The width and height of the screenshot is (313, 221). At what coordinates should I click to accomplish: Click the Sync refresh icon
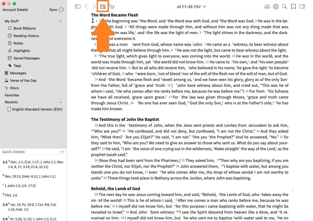pos(61,10)
